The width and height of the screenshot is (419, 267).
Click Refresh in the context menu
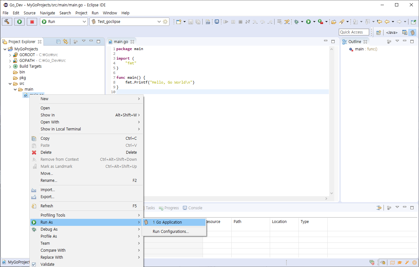(x=86, y=206)
